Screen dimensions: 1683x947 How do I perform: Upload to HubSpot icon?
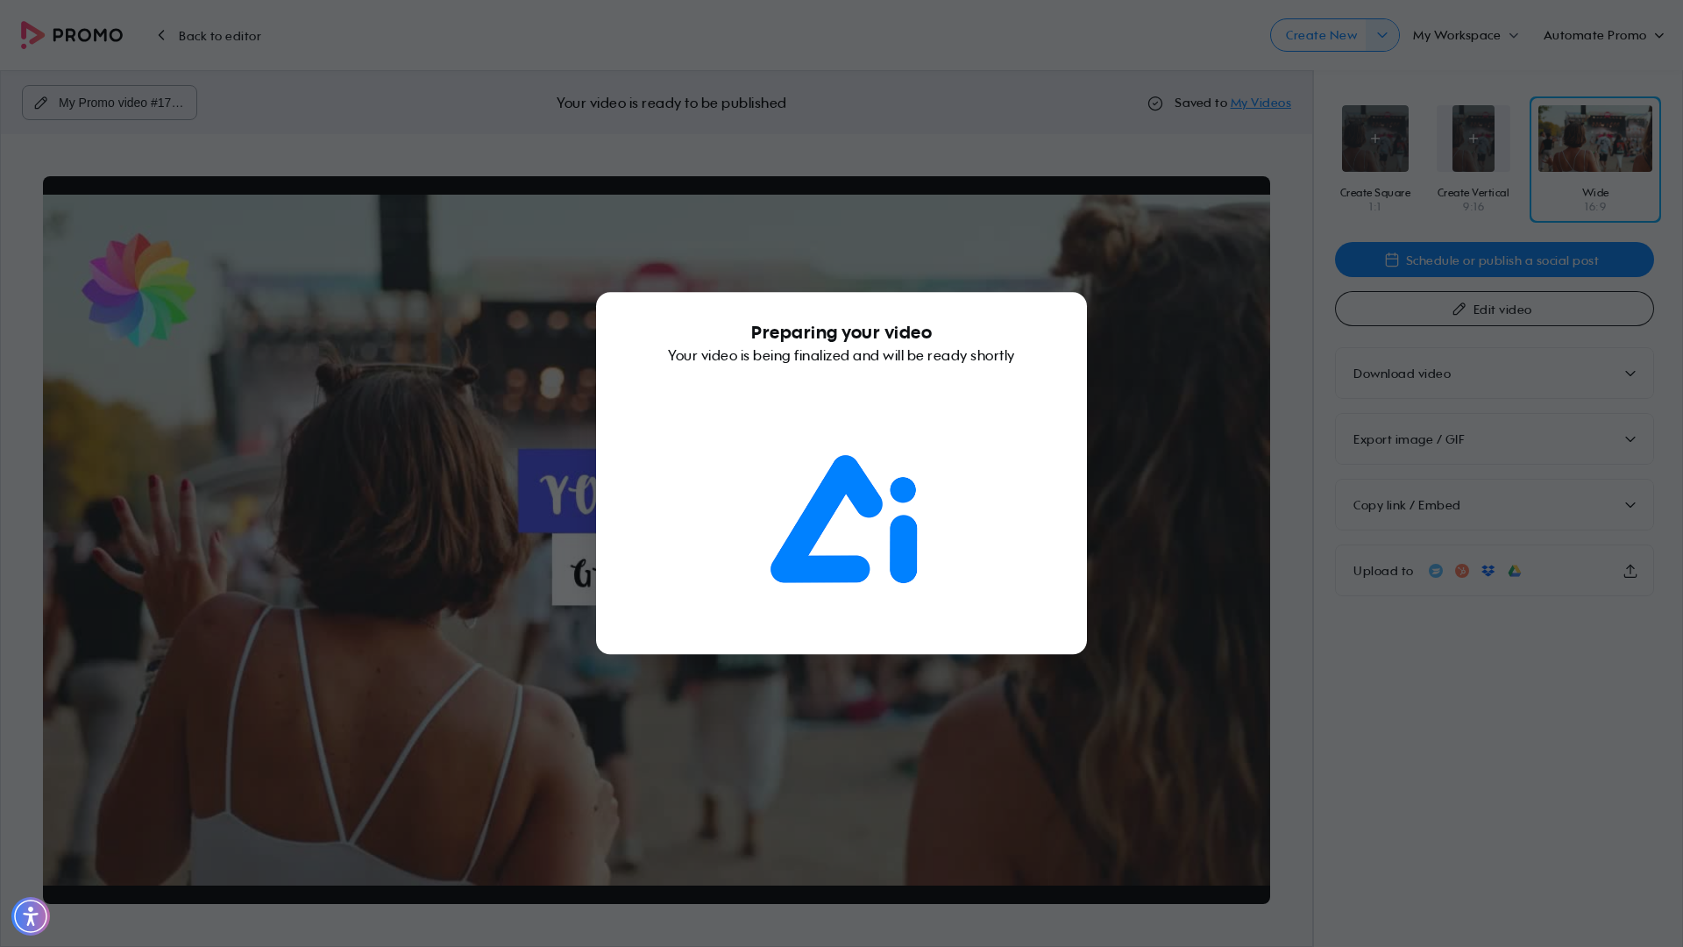[x=1462, y=571]
